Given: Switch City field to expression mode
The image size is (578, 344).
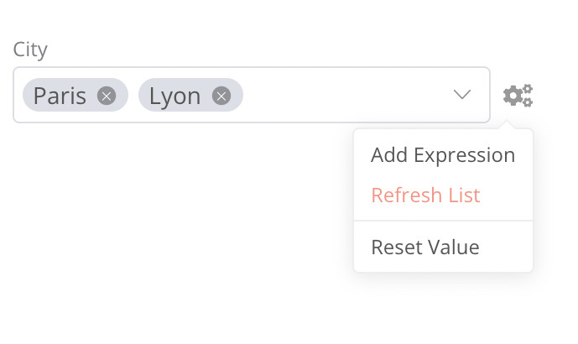Looking at the screenshot, I should (x=442, y=155).
